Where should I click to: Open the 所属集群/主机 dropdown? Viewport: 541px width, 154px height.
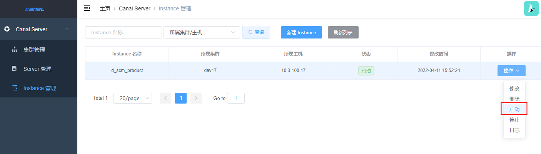(x=202, y=32)
